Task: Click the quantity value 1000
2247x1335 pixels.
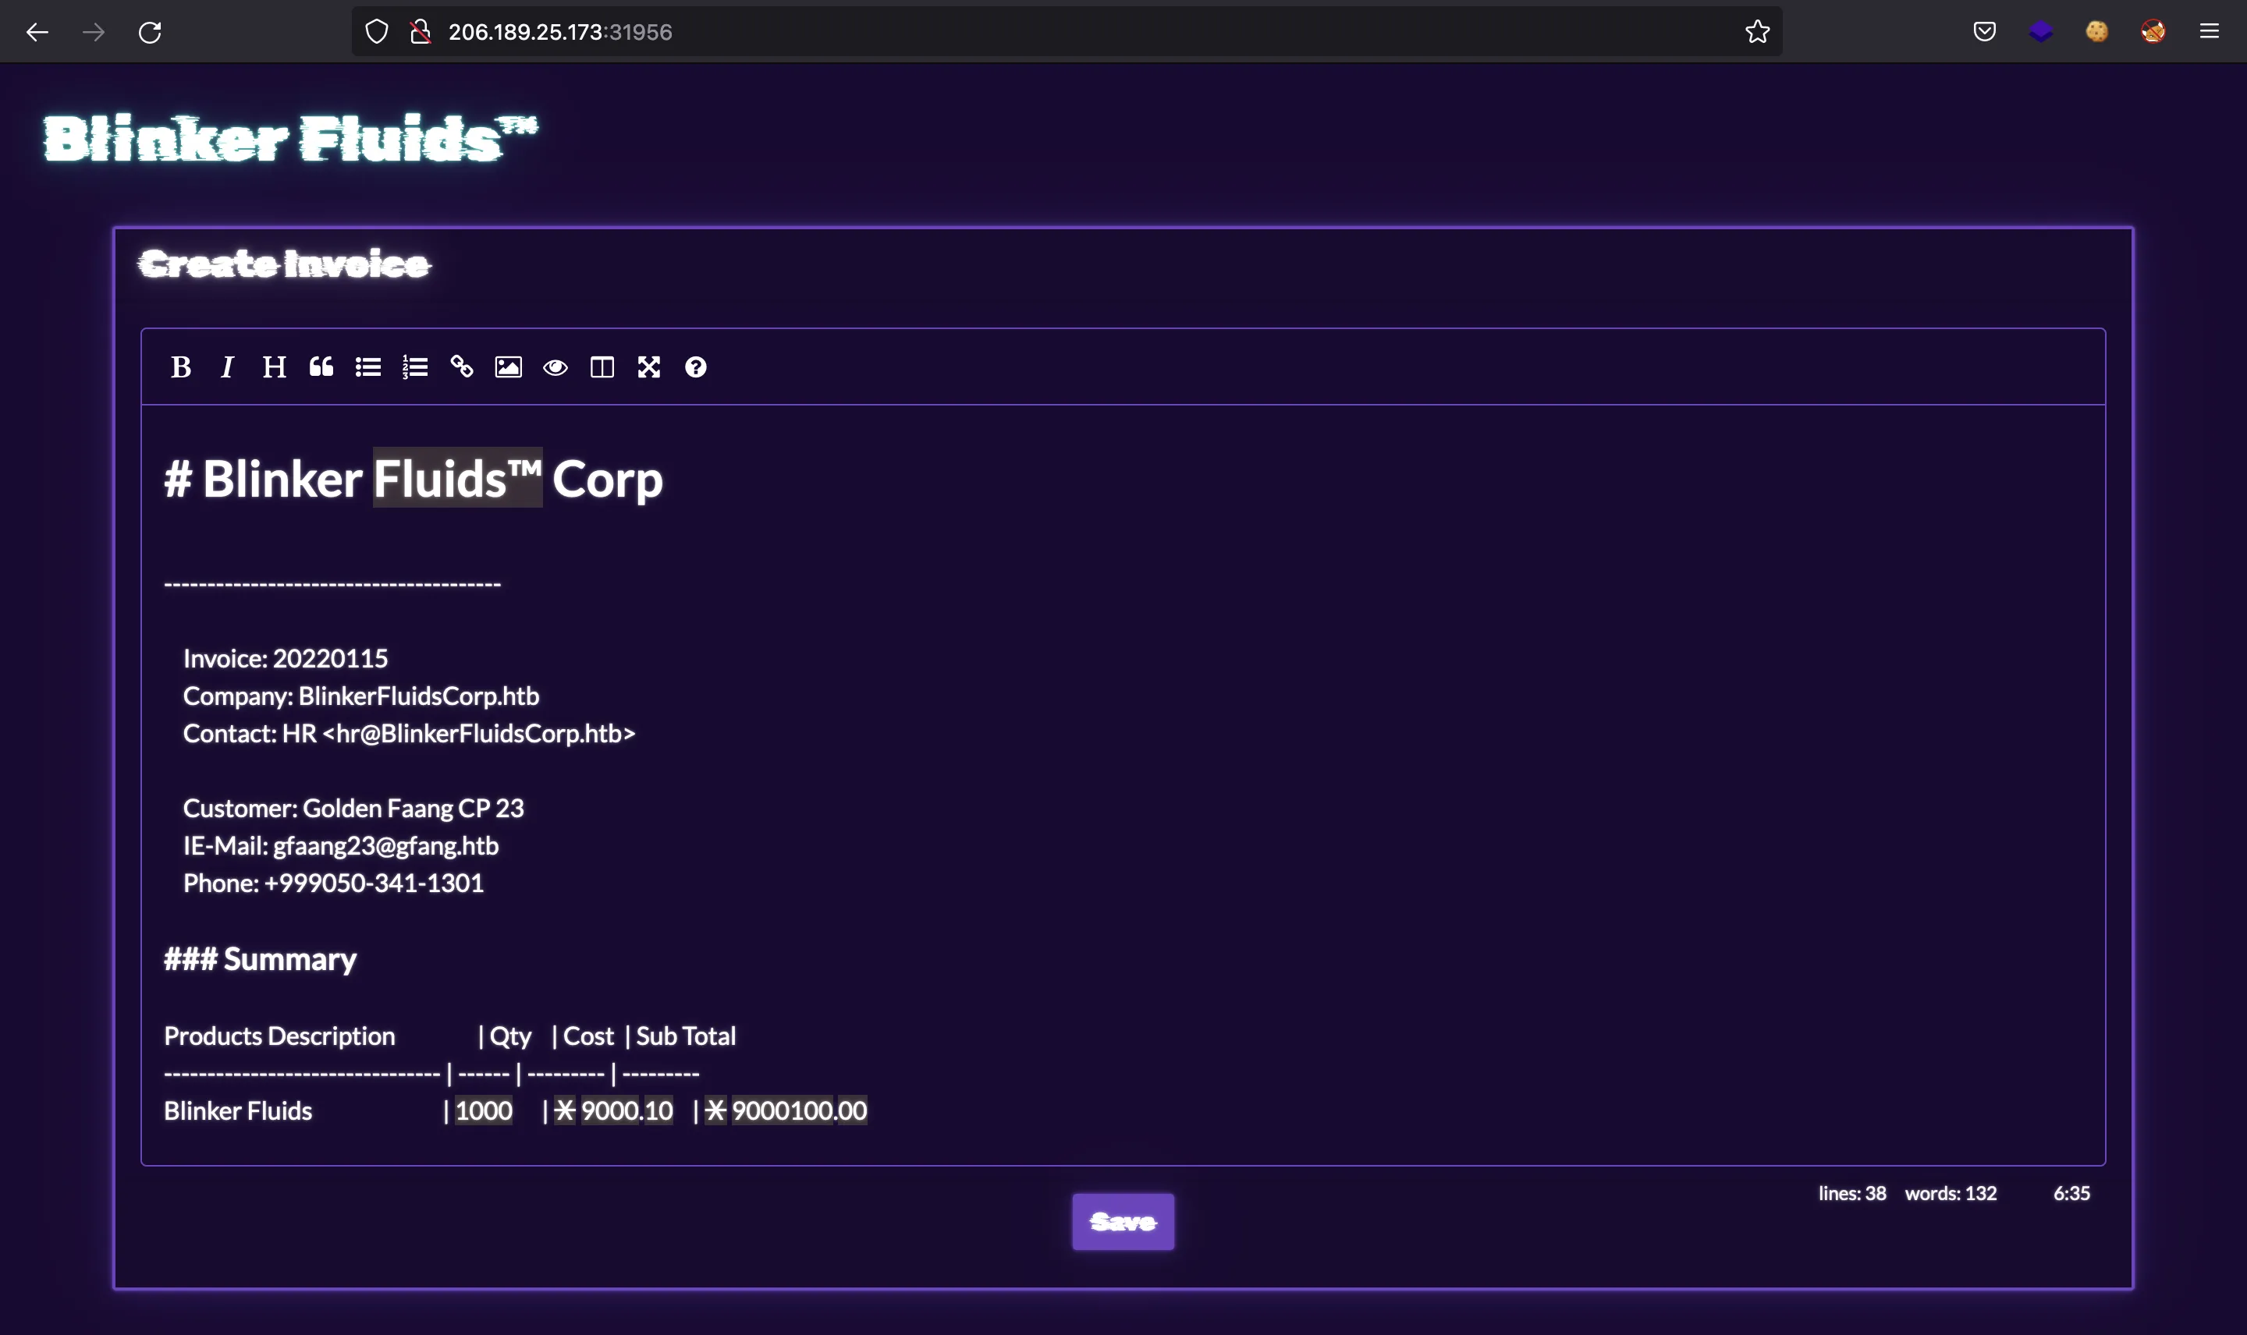Action: (483, 1111)
